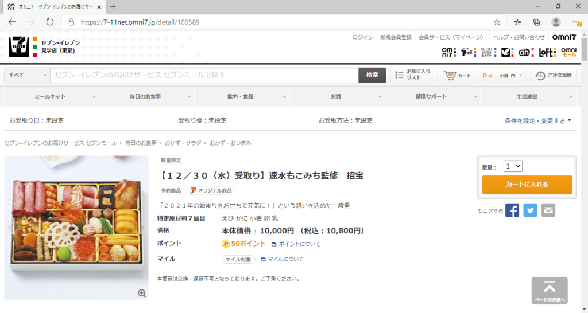The height and width of the screenshot is (313, 588).
Task: Share the product on Facebook
Action: coord(512,210)
